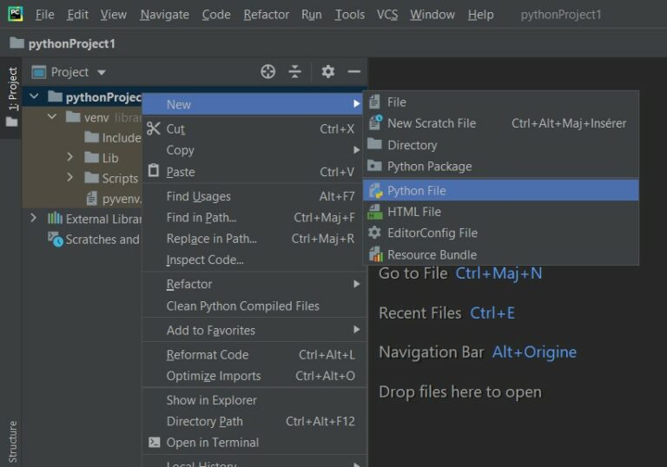
Task: Hide the Project panel with minus icon
Action: (354, 71)
